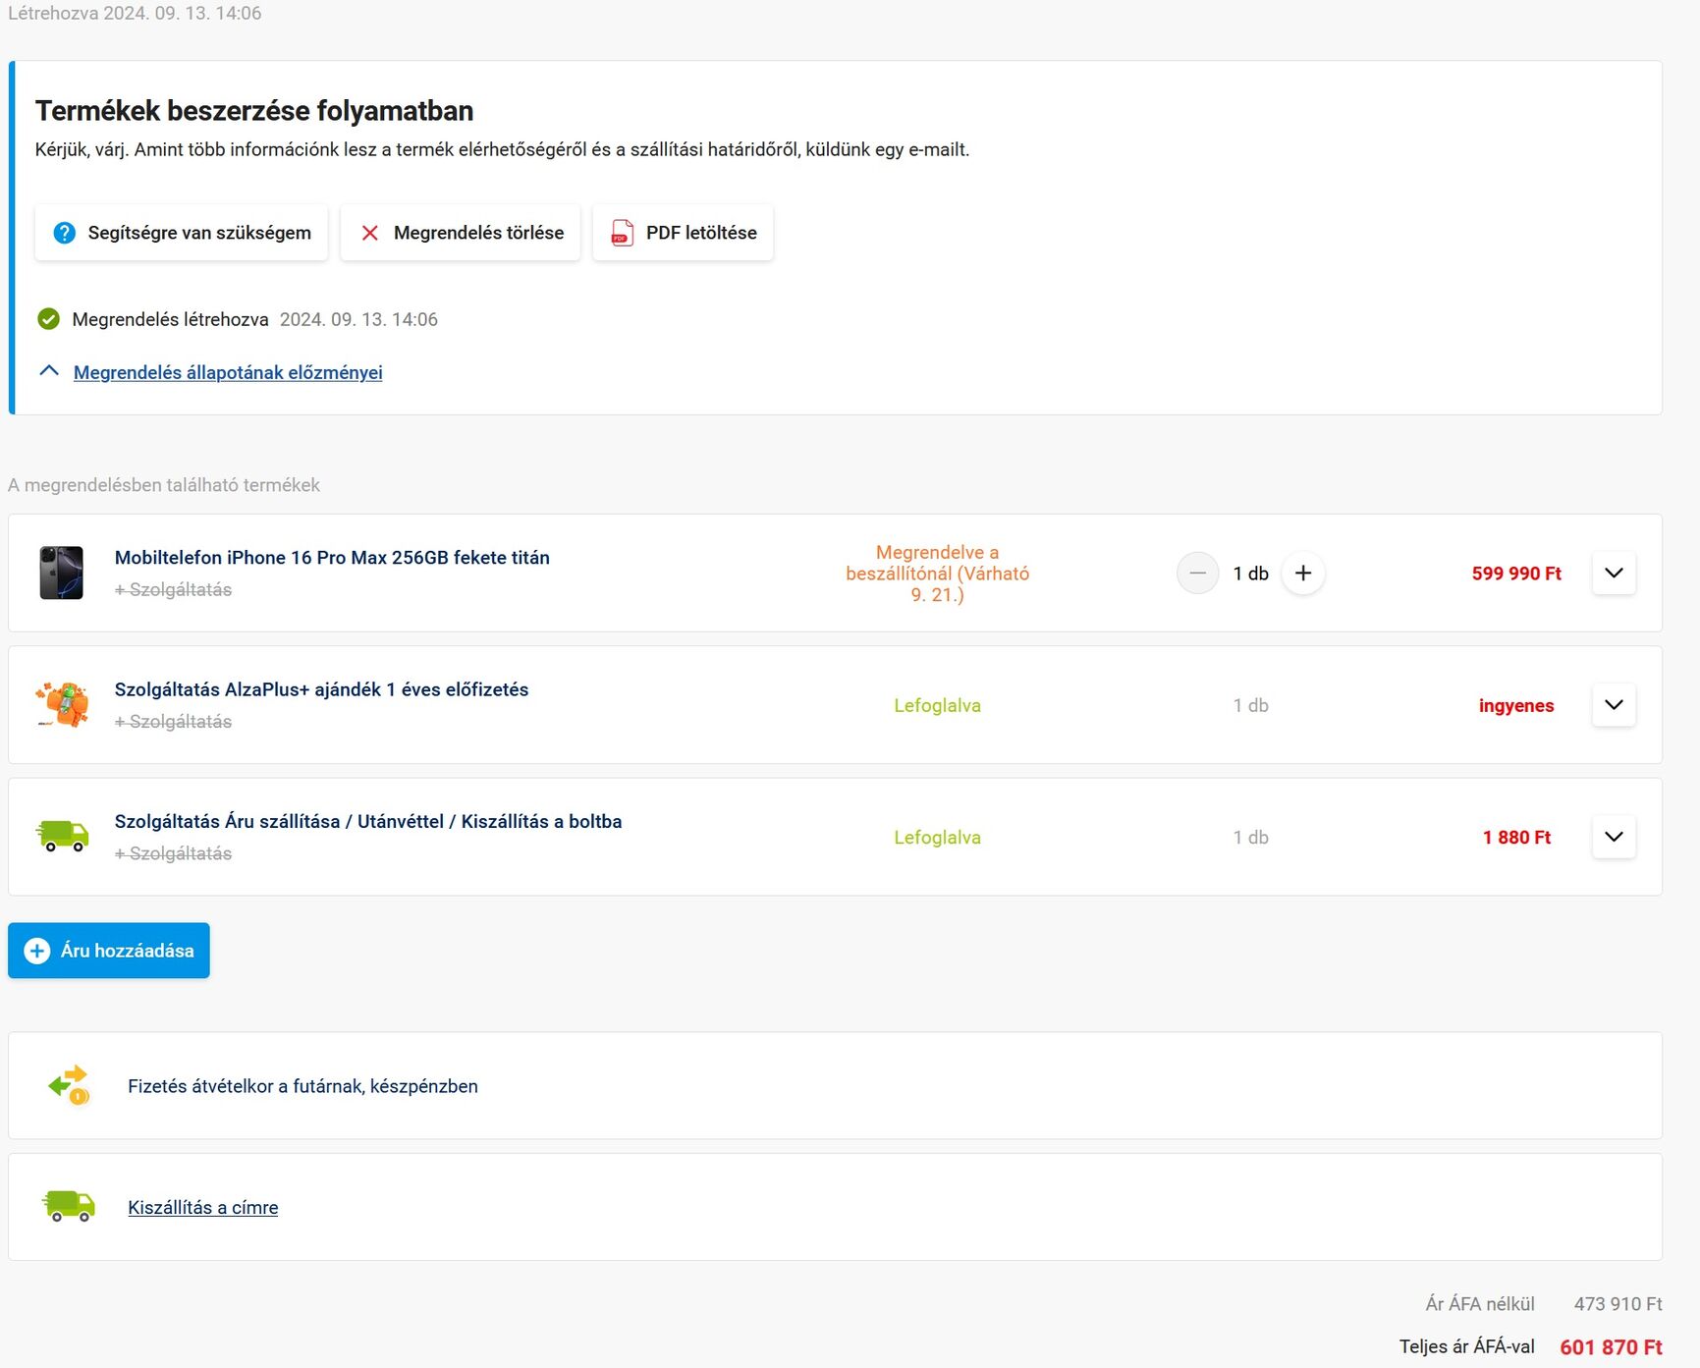
Task: Click Áru hozzáadása button
Action: tap(109, 951)
